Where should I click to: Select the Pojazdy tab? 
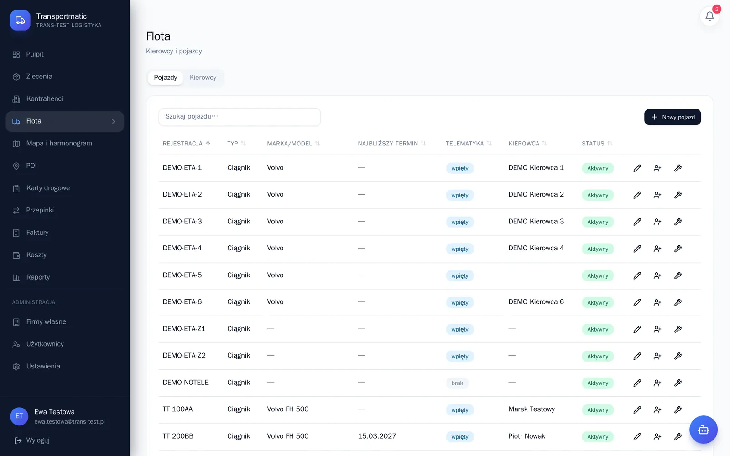(166, 78)
